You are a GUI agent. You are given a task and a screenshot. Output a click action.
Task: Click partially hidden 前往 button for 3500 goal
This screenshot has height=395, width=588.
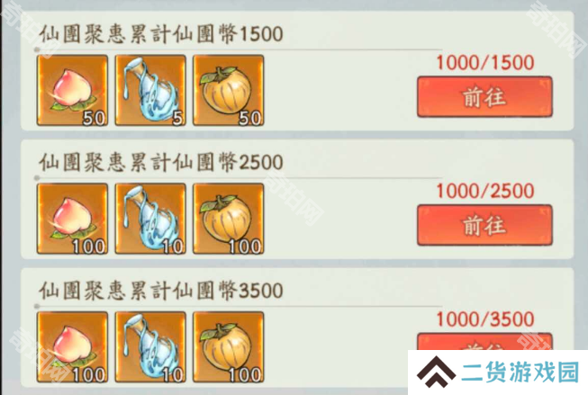484,341
